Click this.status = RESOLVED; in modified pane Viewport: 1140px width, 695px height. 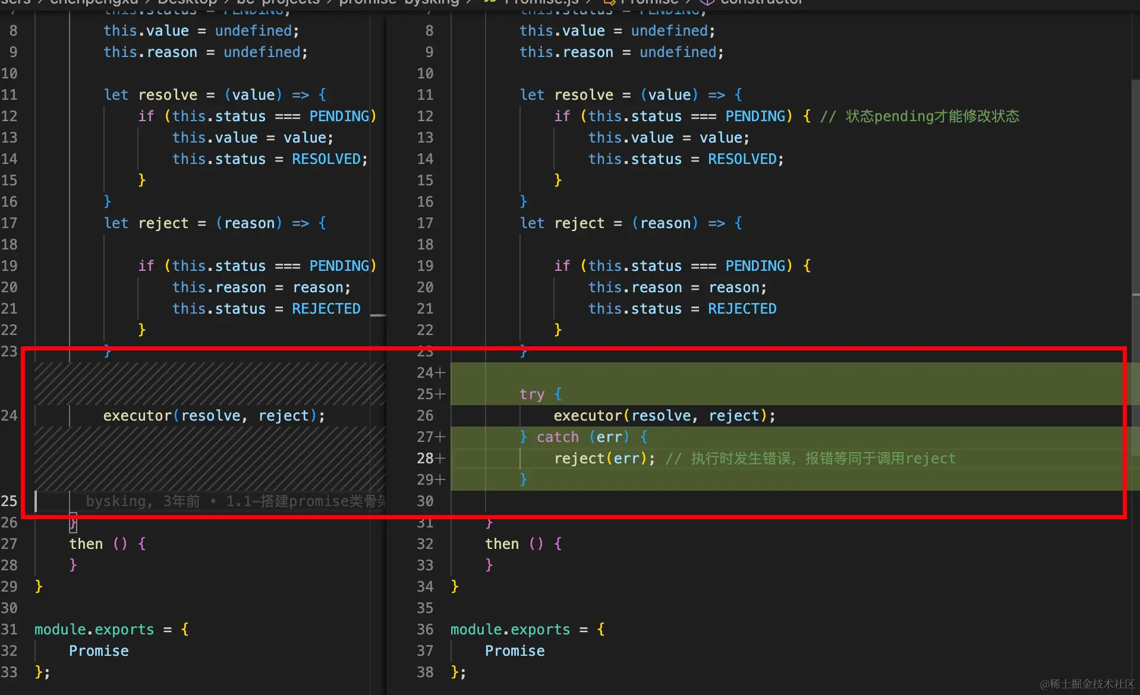point(686,159)
